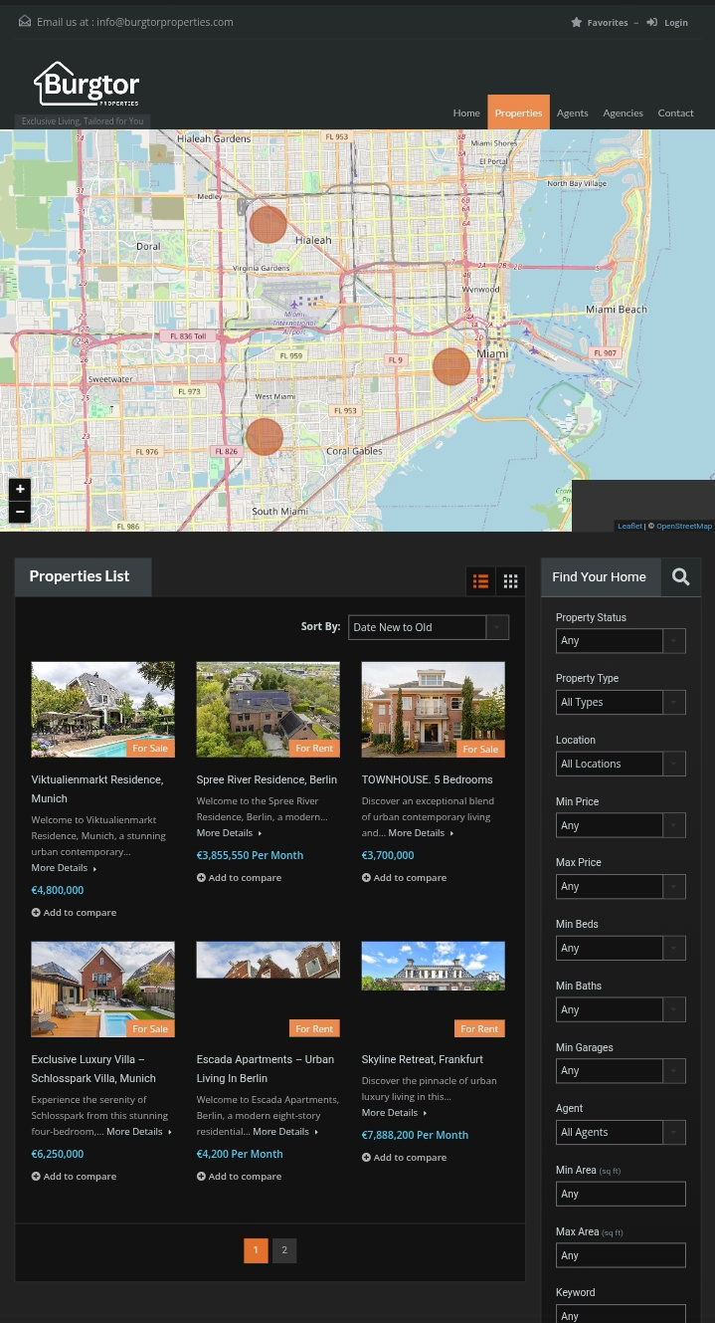The image size is (715, 1323).
Task: Zoom in the map with plus button
Action: click(20, 489)
